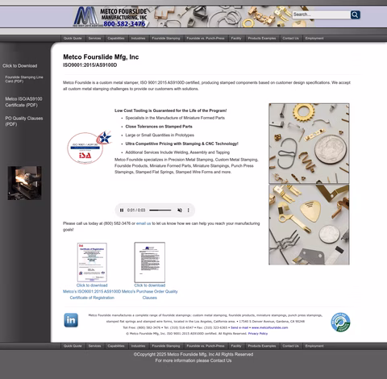Open the Privacy Policy link
The image size is (387, 379).
pos(258,334)
